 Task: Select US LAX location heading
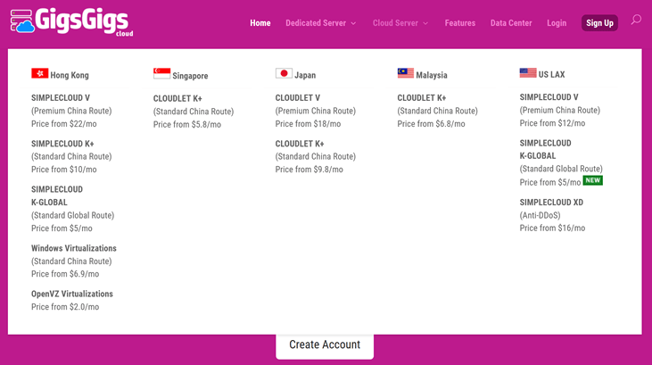(x=551, y=74)
